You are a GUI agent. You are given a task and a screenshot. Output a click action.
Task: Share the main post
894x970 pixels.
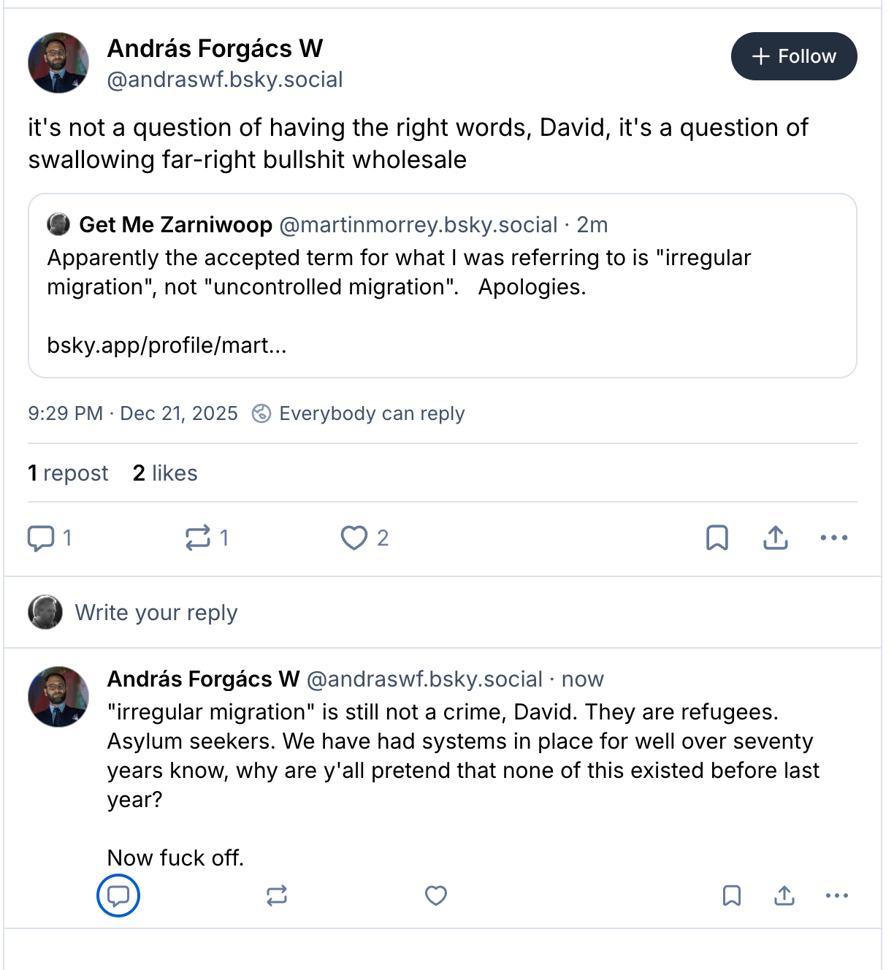click(x=775, y=538)
